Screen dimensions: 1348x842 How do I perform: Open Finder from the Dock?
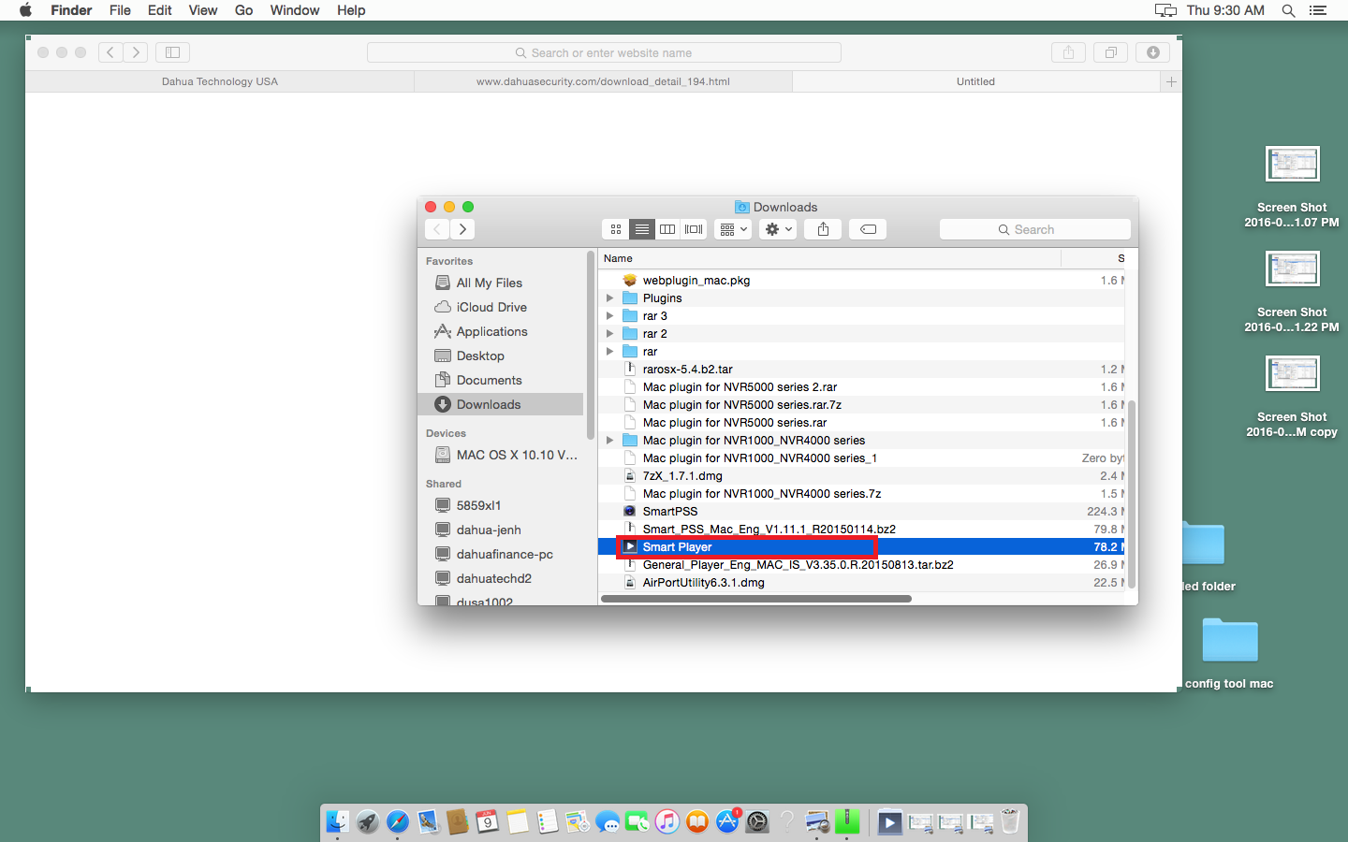[338, 821]
